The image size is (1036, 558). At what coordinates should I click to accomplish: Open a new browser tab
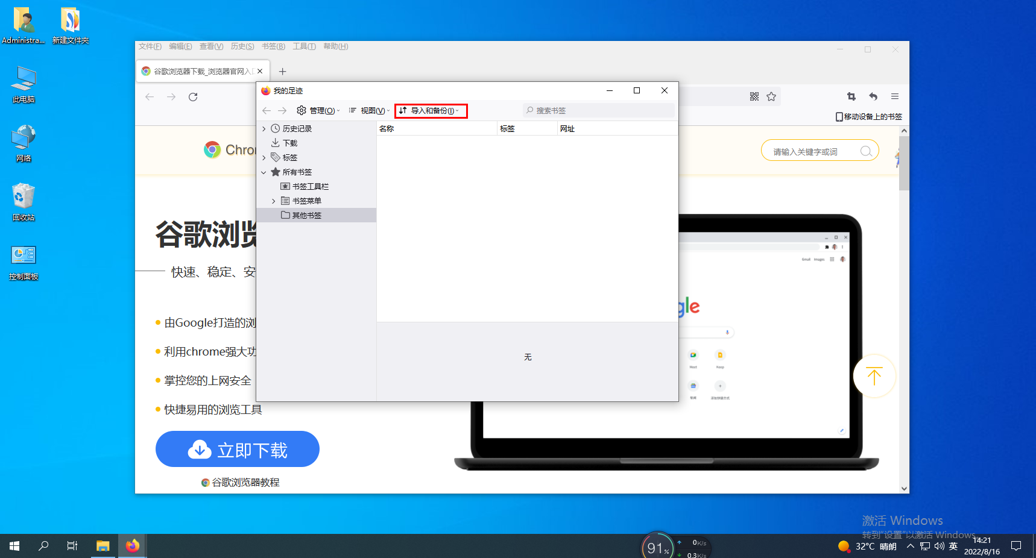282,71
